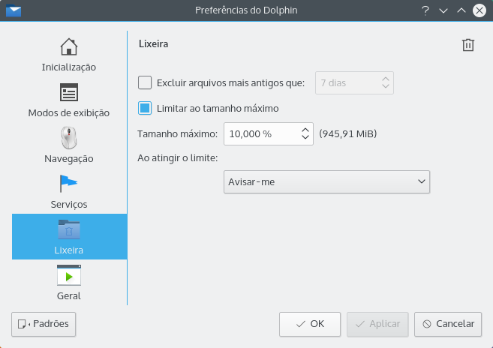Restore defaults with Padrões button
Image resolution: width=493 pixels, height=348 pixels.
(44, 324)
